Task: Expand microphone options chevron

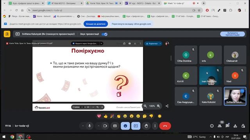Action: (x=83, y=126)
